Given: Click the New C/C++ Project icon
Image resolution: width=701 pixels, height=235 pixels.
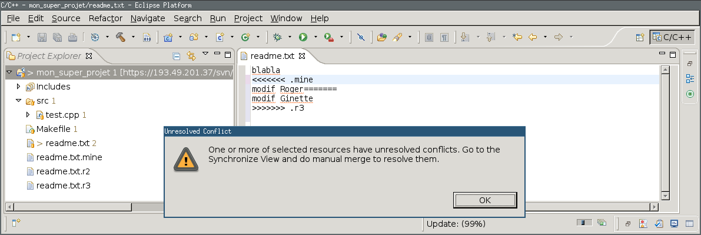Looking at the screenshot, I should coord(168,37).
